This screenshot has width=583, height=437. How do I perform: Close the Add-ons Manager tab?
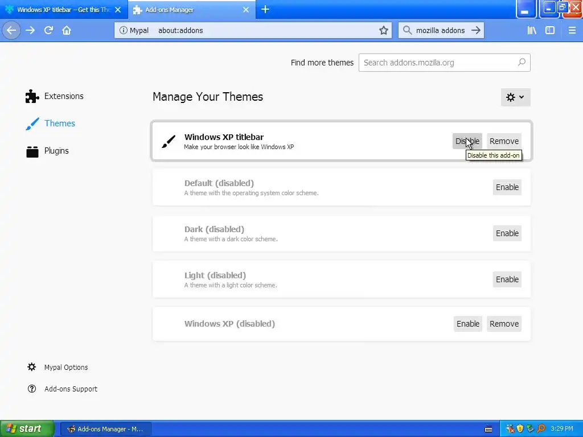point(246,10)
